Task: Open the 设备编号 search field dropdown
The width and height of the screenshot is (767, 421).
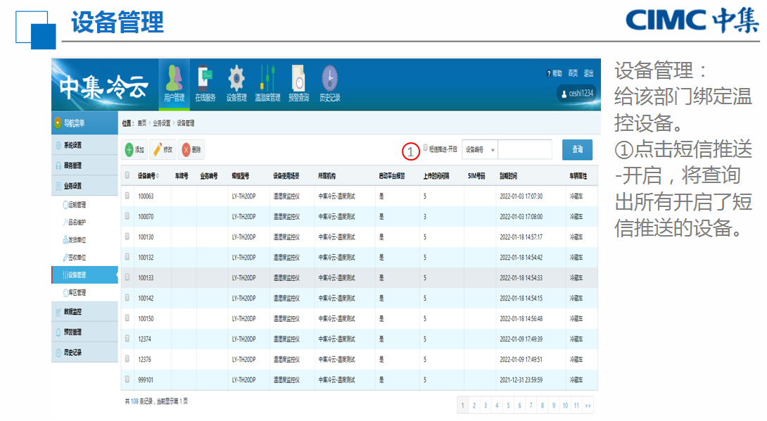Action: click(x=480, y=150)
